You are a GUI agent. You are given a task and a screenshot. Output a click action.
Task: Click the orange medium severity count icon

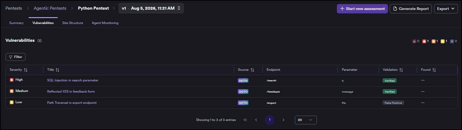(x=433, y=41)
